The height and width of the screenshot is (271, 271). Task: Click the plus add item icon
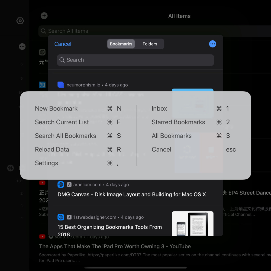(x=44, y=16)
